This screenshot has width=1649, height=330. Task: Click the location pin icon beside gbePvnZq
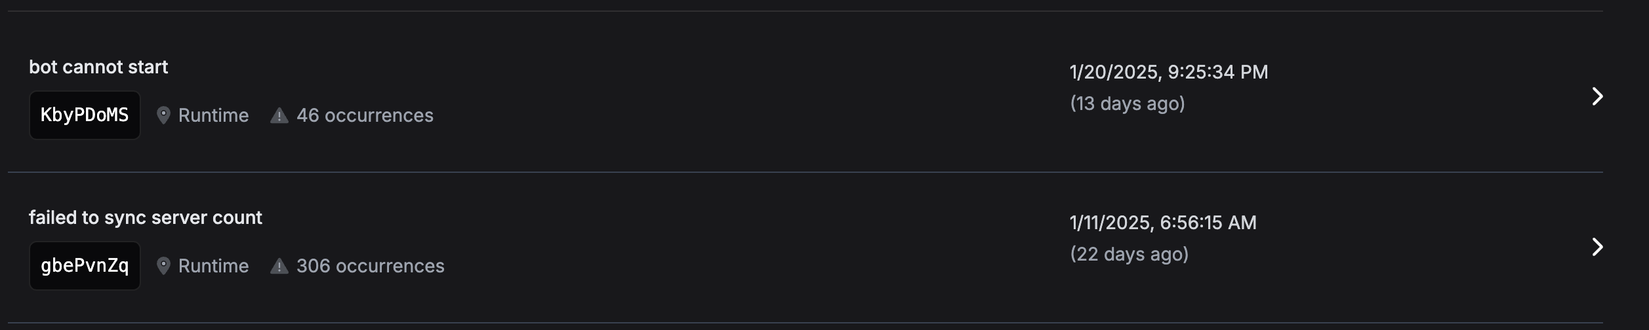[x=163, y=266]
